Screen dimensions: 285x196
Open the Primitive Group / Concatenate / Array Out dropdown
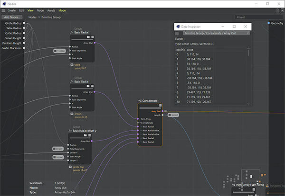(216, 34)
